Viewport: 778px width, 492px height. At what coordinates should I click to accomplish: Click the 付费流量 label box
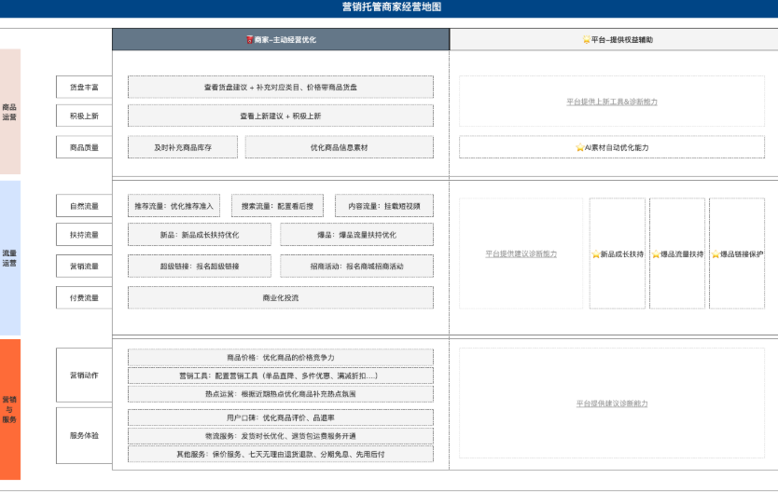(x=84, y=298)
